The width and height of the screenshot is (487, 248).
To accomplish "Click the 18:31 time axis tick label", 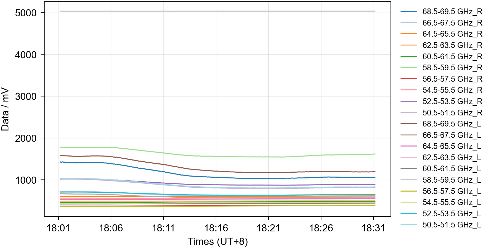I will pos(373,228).
